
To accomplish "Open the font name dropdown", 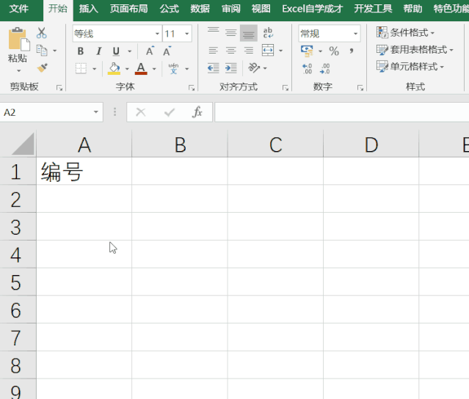I will point(157,34).
